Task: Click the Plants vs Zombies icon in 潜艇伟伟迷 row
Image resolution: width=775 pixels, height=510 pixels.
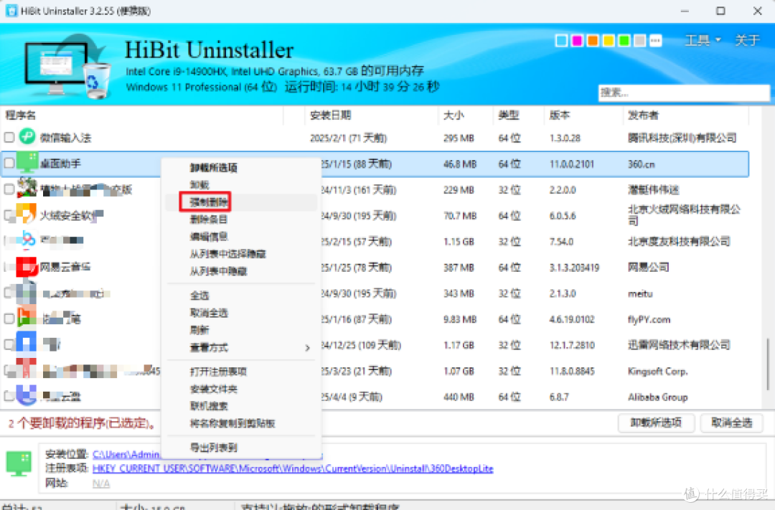Action: pyautogui.click(x=27, y=188)
